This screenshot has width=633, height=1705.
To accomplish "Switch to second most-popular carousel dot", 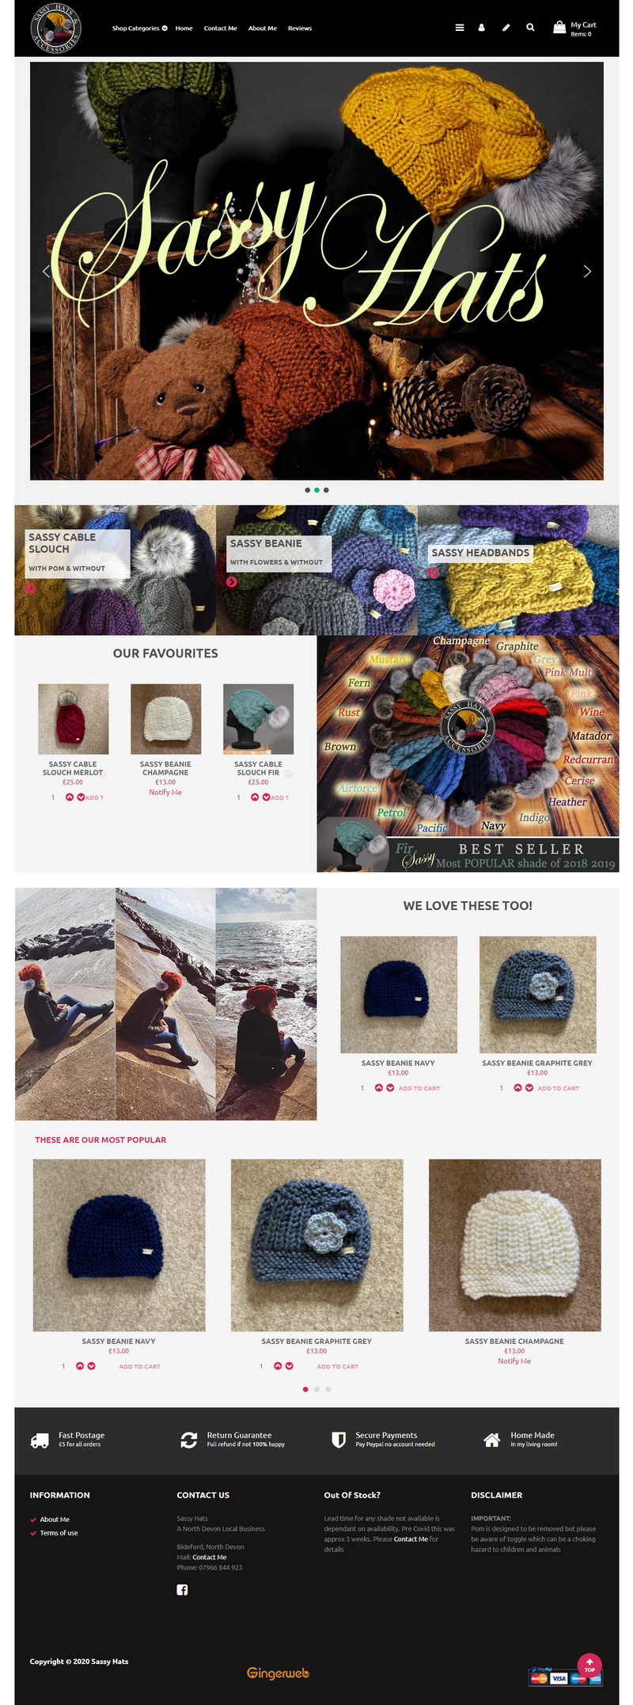I will 316,1389.
